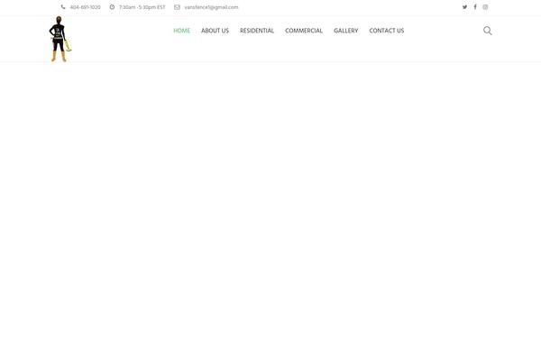
Task: Click the envelope email icon
Action: 177,7
